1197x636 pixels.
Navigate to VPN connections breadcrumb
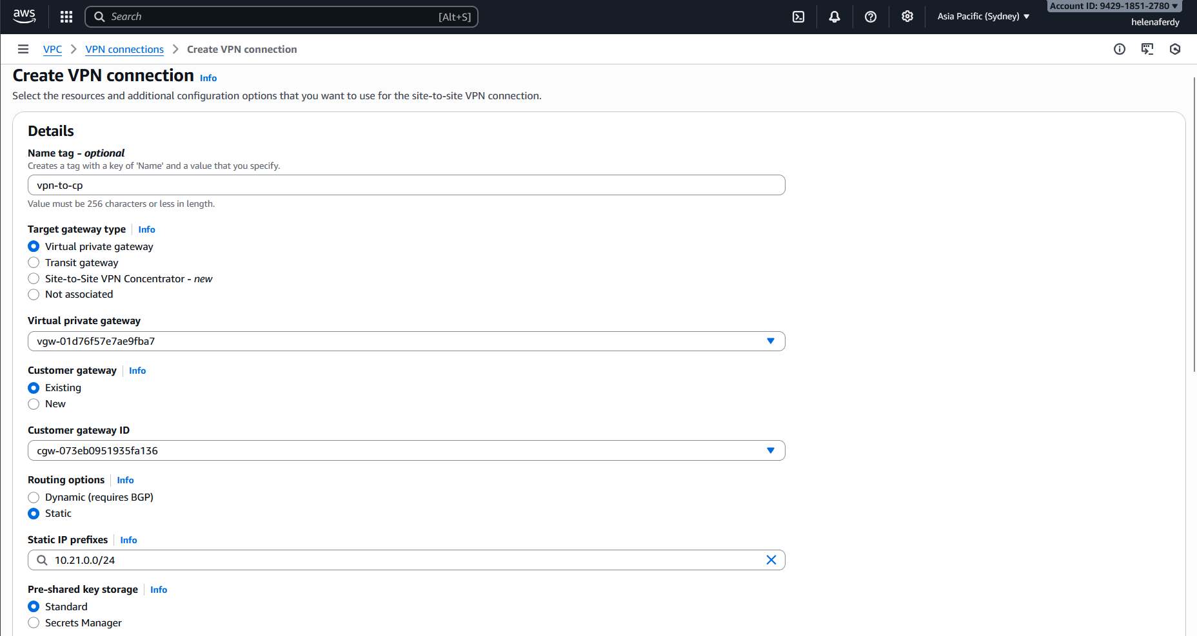(124, 50)
